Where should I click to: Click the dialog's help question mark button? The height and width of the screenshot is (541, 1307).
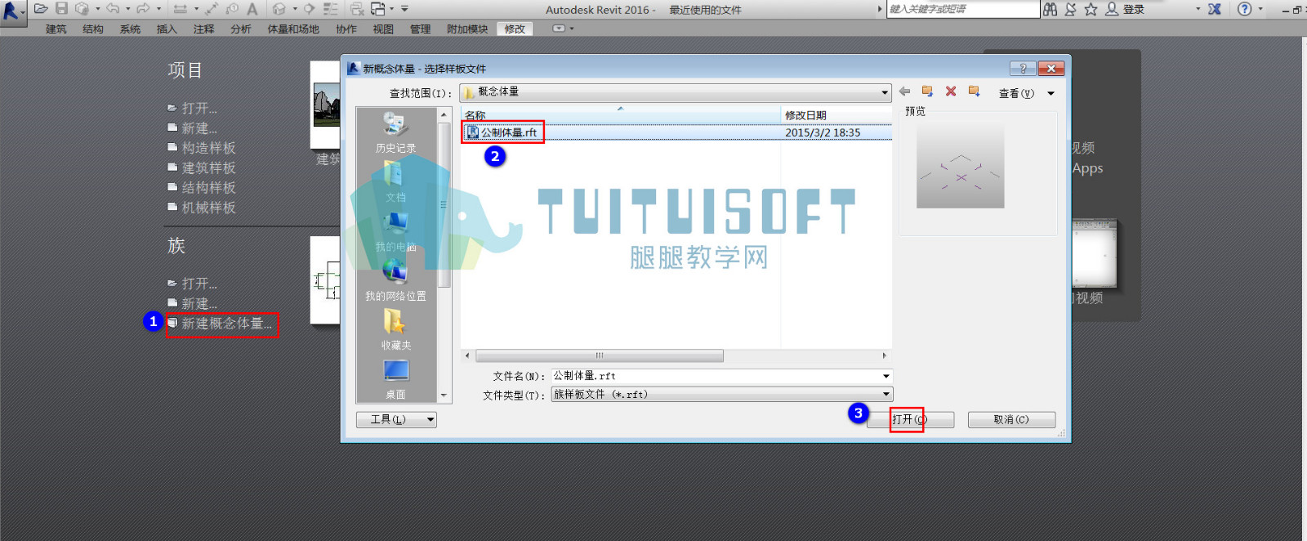point(1023,69)
